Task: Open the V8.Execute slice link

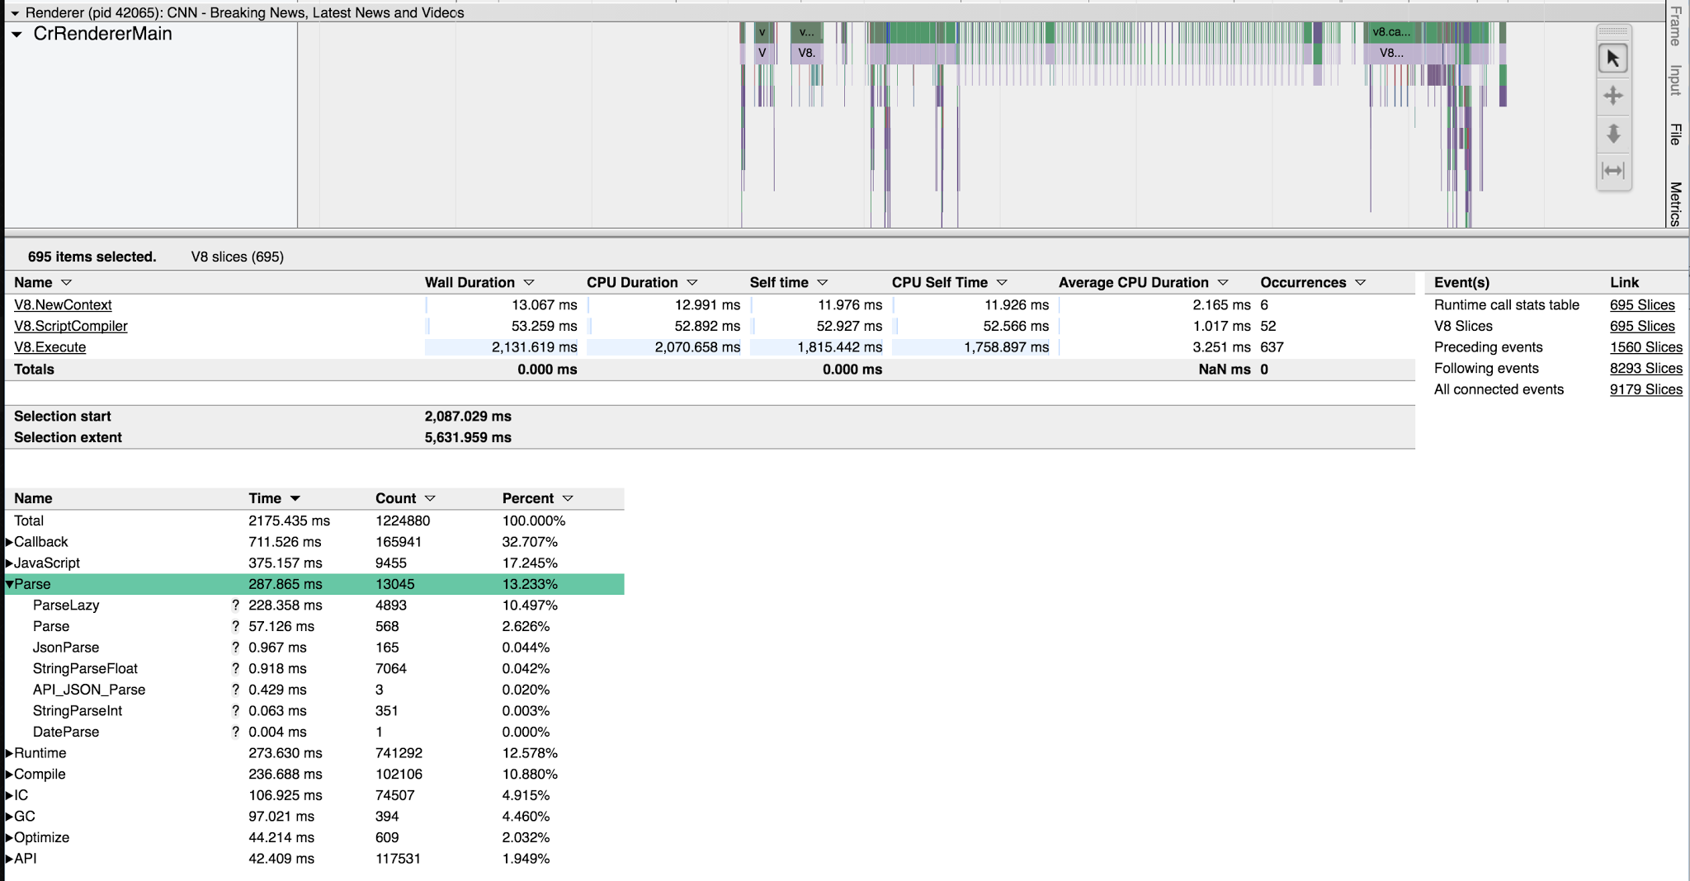Action: [50, 347]
